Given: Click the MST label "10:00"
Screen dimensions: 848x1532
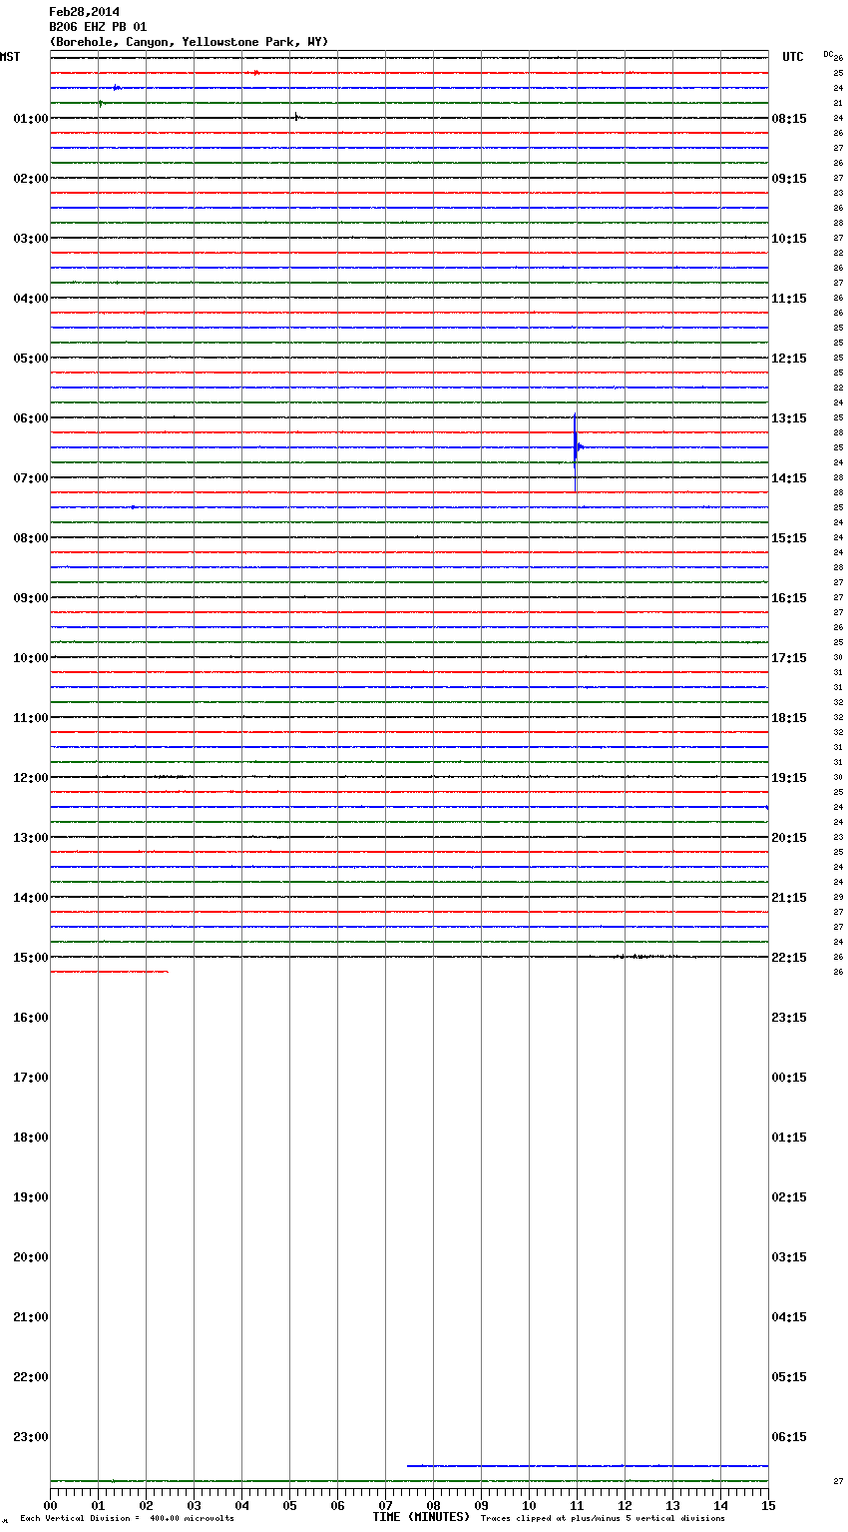Looking at the screenshot, I should pyautogui.click(x=31, y=658).
